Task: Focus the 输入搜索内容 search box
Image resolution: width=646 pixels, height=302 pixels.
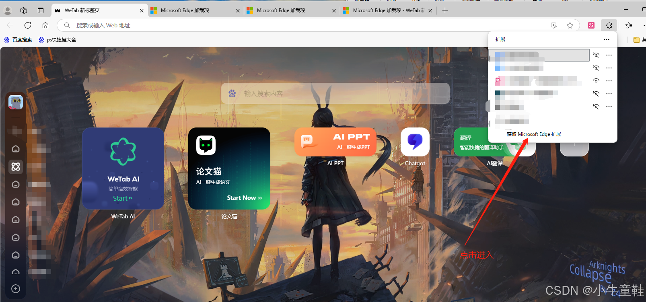Action: 335,93
